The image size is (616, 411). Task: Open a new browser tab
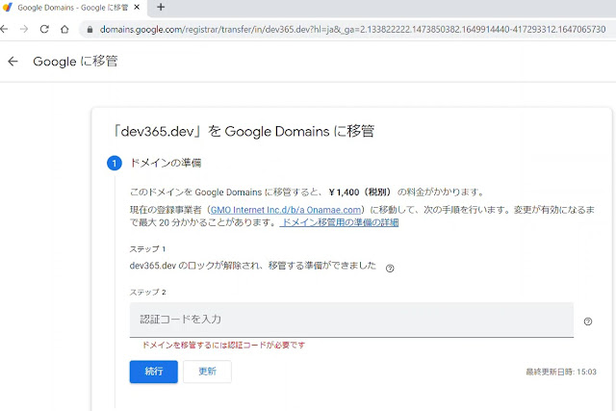tap(161, 7)
